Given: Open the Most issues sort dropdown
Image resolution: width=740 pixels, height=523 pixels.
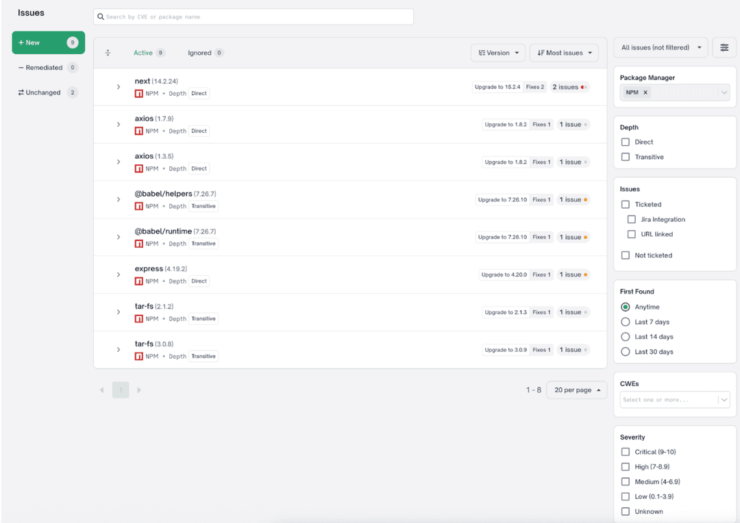Looking at the screenshot, I should pyautogui.click(x=564, y=53).
